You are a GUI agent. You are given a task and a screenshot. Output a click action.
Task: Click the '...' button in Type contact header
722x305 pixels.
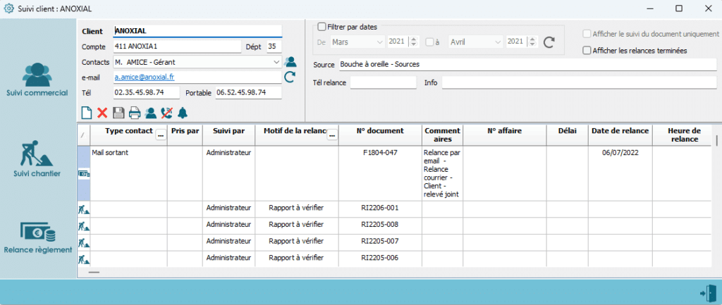[160, 135]
